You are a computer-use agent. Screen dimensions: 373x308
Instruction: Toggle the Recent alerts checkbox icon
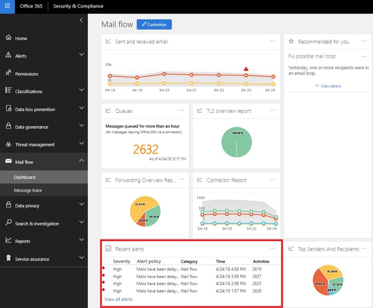(x=108, y=249)
